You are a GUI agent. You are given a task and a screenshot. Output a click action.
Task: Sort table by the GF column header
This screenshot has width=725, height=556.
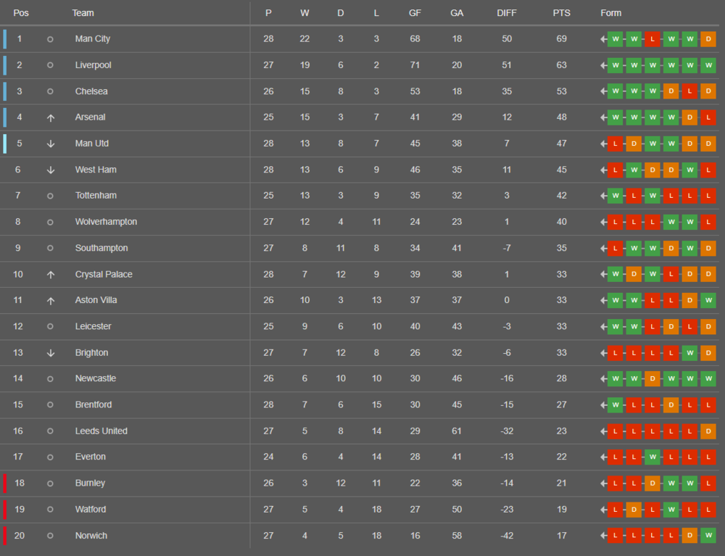pyautogui.click(x=415, y=13)
